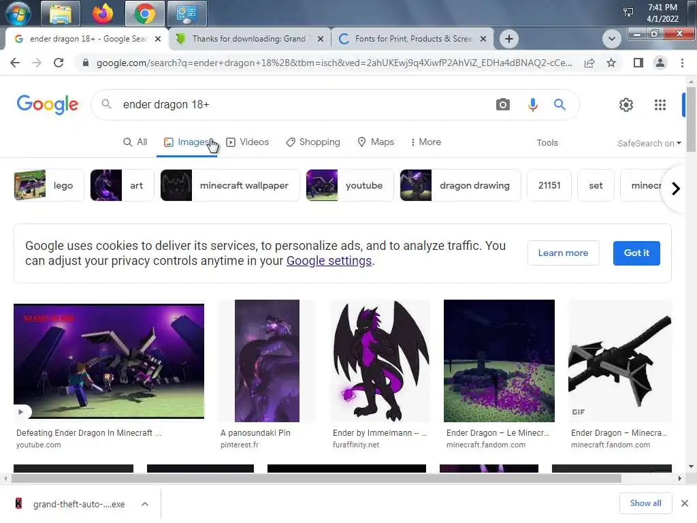
Task: Select the youtube filter chip
Action: tap(350, 185)
